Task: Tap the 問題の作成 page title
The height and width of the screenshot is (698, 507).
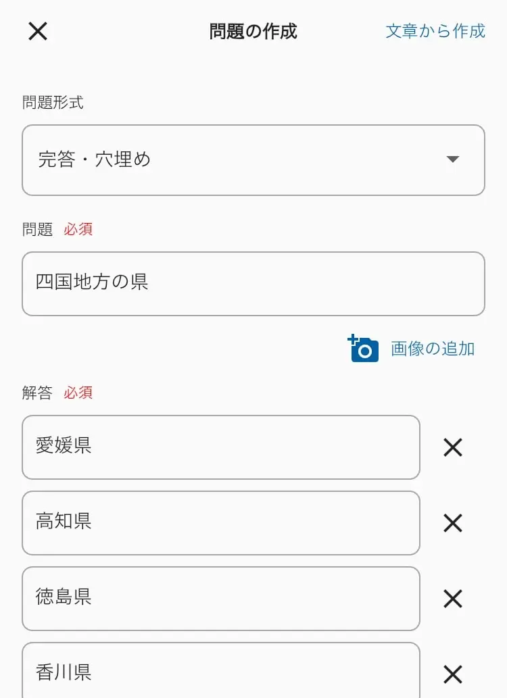Action: point(253,31)
